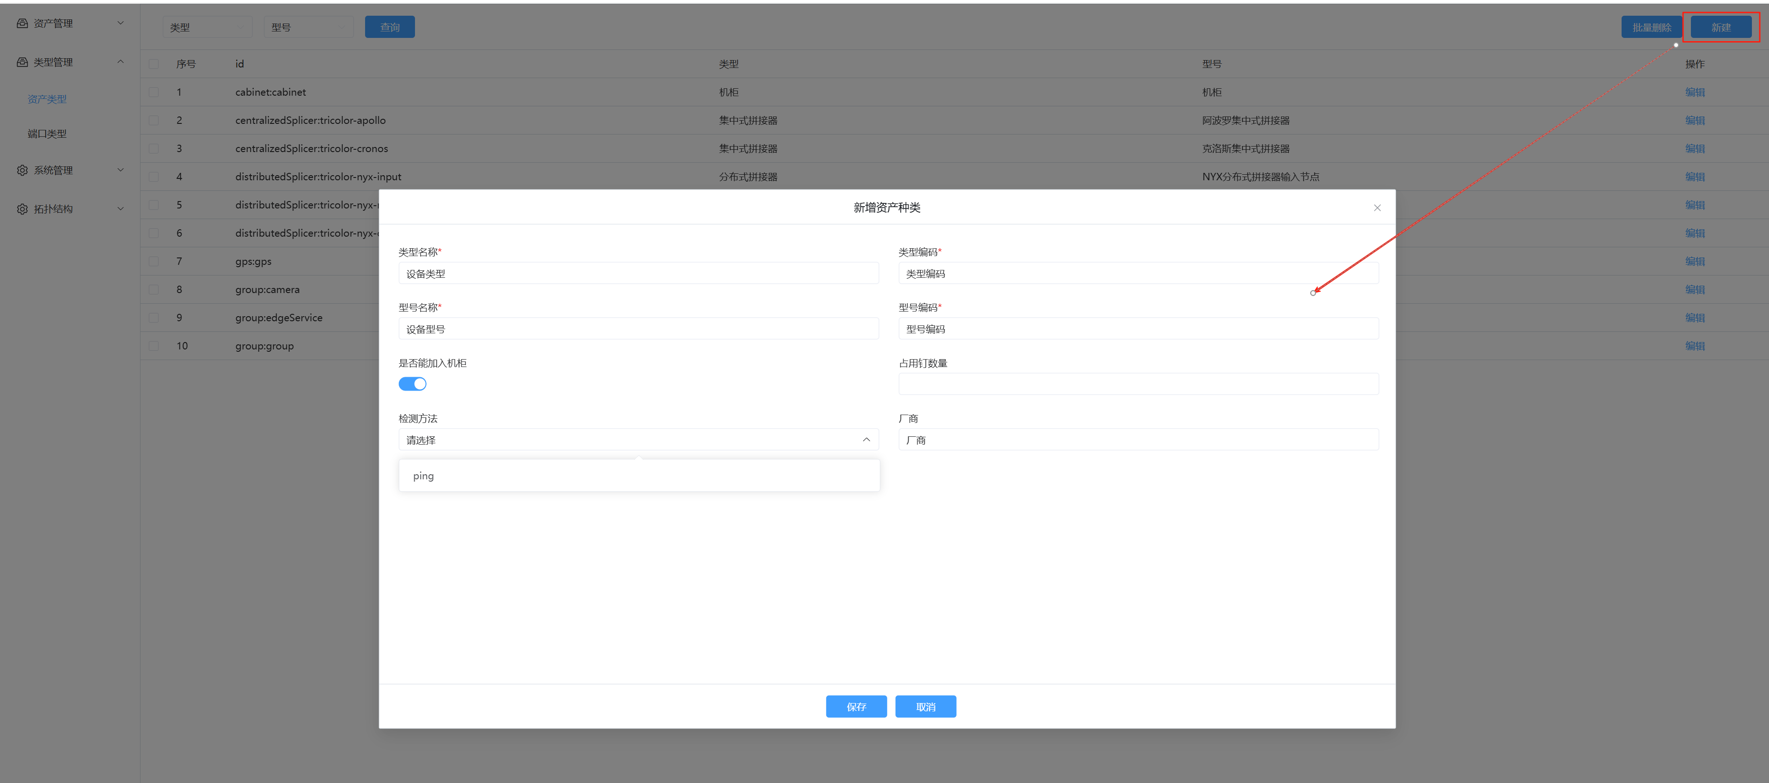Click the centralizedSplicer:tricolor-cronos id cell
Screen dimensions: 1769x783
(312, 148)
